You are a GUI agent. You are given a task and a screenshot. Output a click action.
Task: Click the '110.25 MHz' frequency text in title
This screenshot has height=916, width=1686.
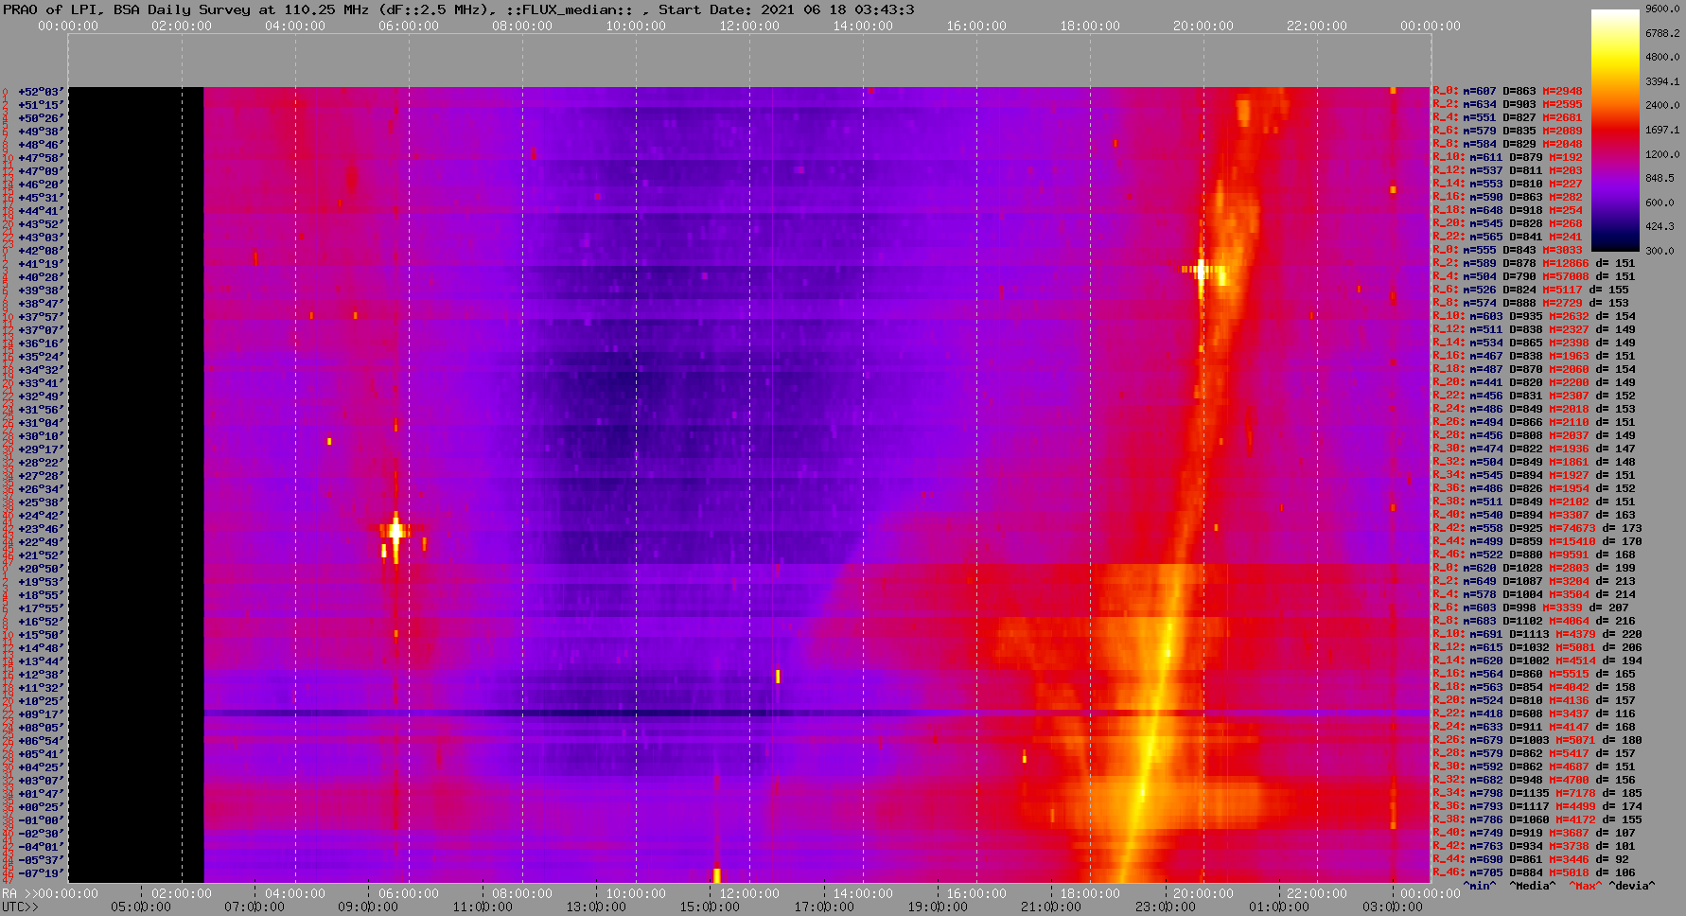click(x=326, y=9)
